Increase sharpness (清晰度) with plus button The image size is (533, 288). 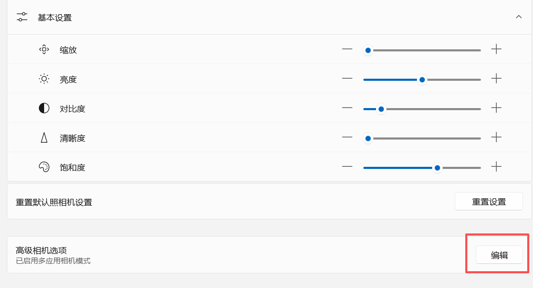click(496, 137)
